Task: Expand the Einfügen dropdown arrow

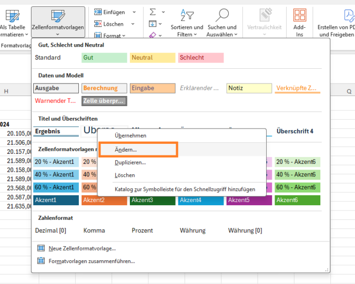Action: pos(134,12)
